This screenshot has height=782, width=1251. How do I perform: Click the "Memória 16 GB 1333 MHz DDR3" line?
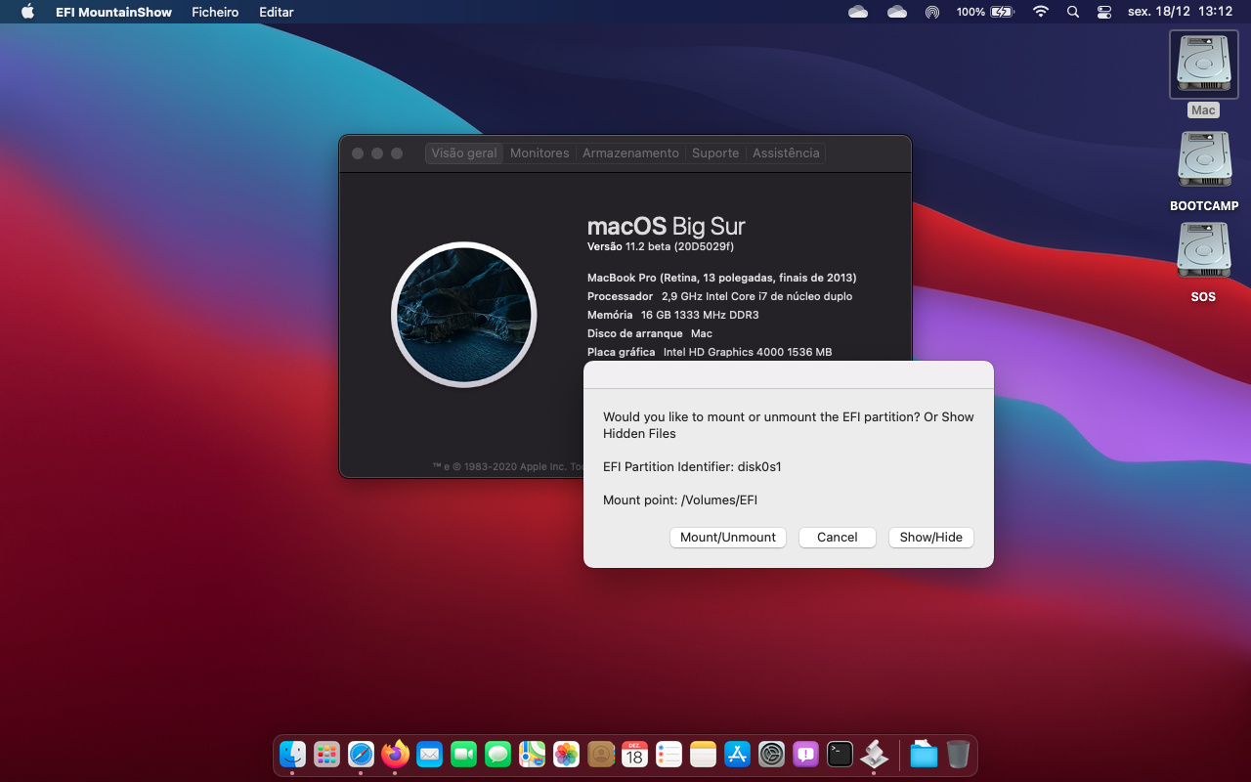(x=673, y=315)
